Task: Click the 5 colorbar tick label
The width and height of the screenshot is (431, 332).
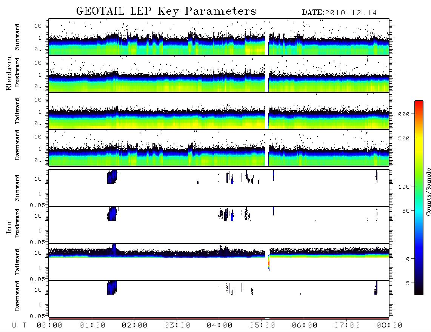Action: click(408, 283)
